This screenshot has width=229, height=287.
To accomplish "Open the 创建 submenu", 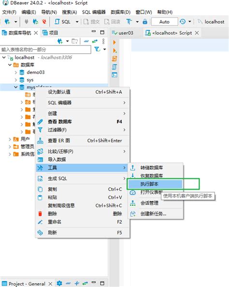I will 83,114.
